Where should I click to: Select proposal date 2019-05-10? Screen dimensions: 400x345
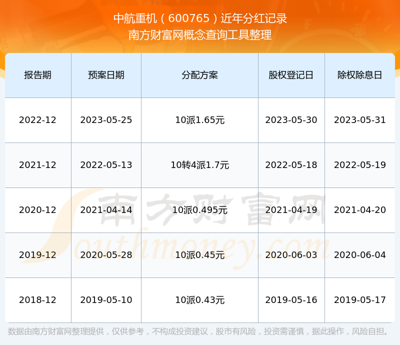pyautogui.click(x=106, y=300)
